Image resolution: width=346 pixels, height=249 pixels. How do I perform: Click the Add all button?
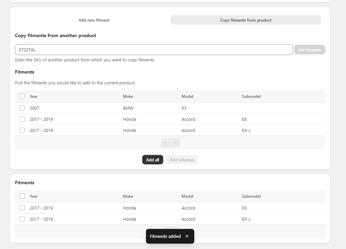coord(153,160)
